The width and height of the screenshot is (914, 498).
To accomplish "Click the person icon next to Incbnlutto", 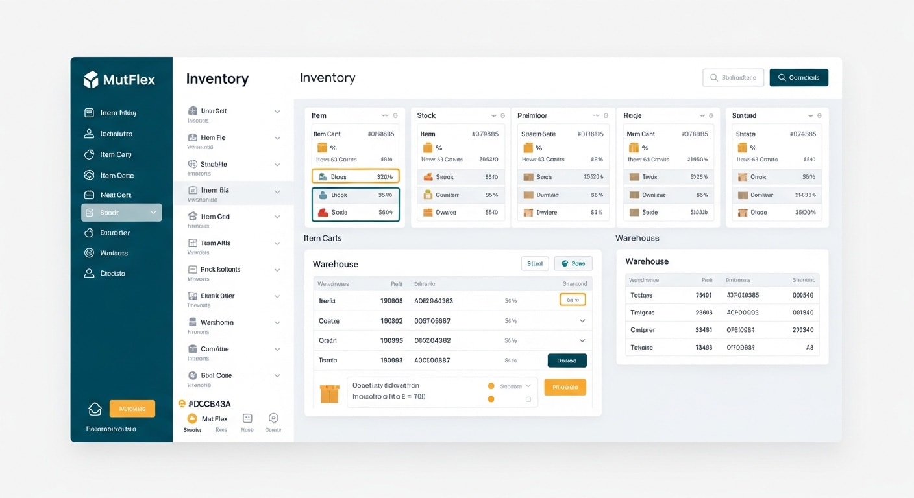I will [90, 134].
